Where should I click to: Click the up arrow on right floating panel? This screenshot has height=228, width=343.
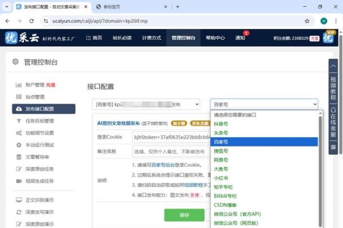(x=333, y=66)
